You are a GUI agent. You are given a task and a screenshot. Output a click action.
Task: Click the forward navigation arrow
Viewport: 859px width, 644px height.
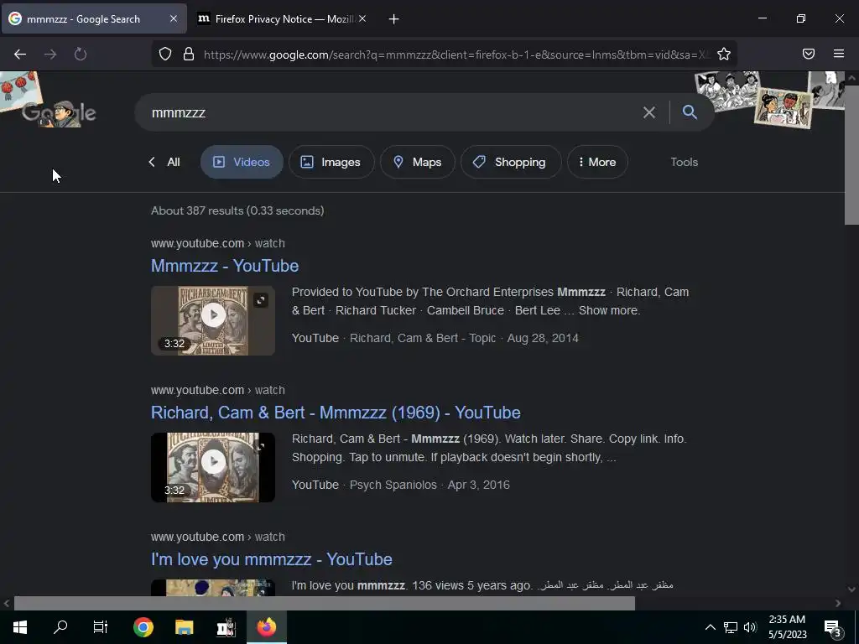coord(50,55)
